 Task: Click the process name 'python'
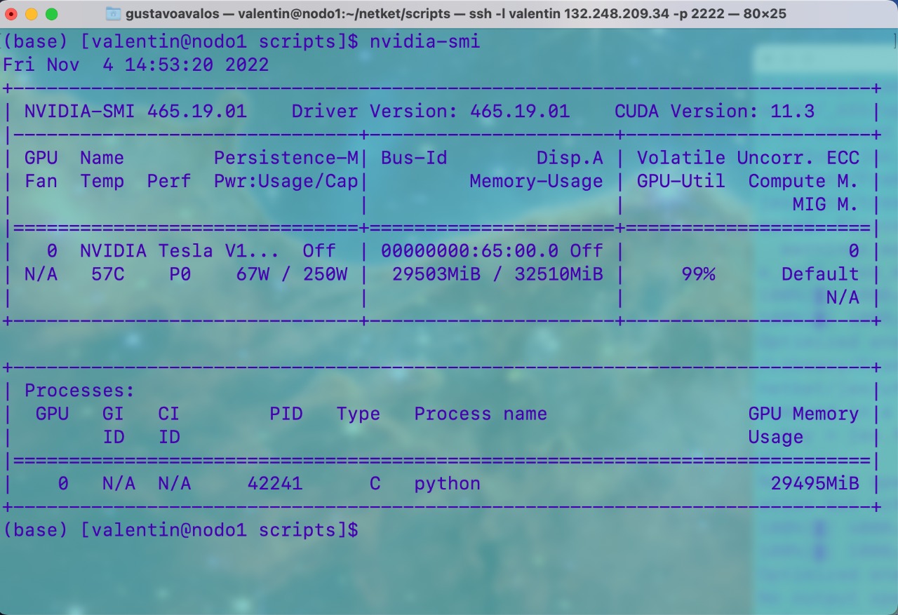point(448,483)
